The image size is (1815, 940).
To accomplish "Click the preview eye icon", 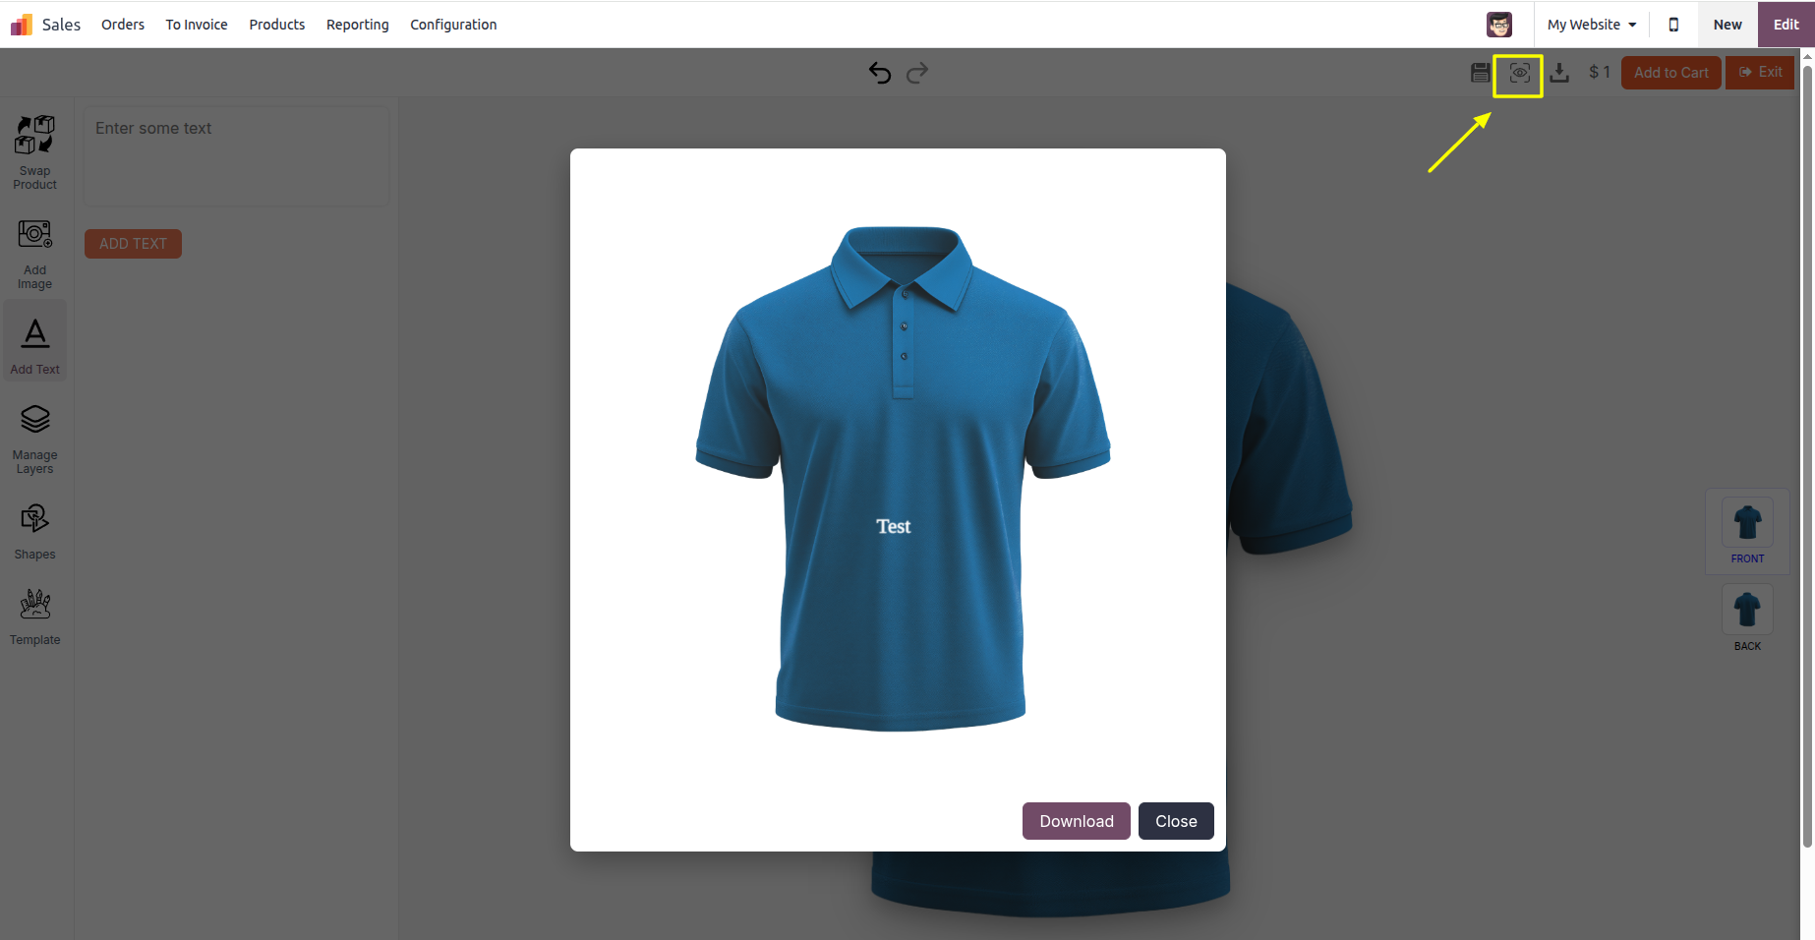I will 1520,73.
